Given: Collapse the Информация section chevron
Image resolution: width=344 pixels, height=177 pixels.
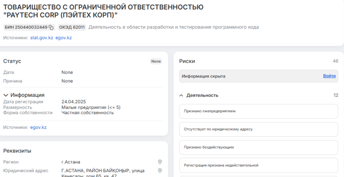Looking at the screenshot, I should [6, 95].
